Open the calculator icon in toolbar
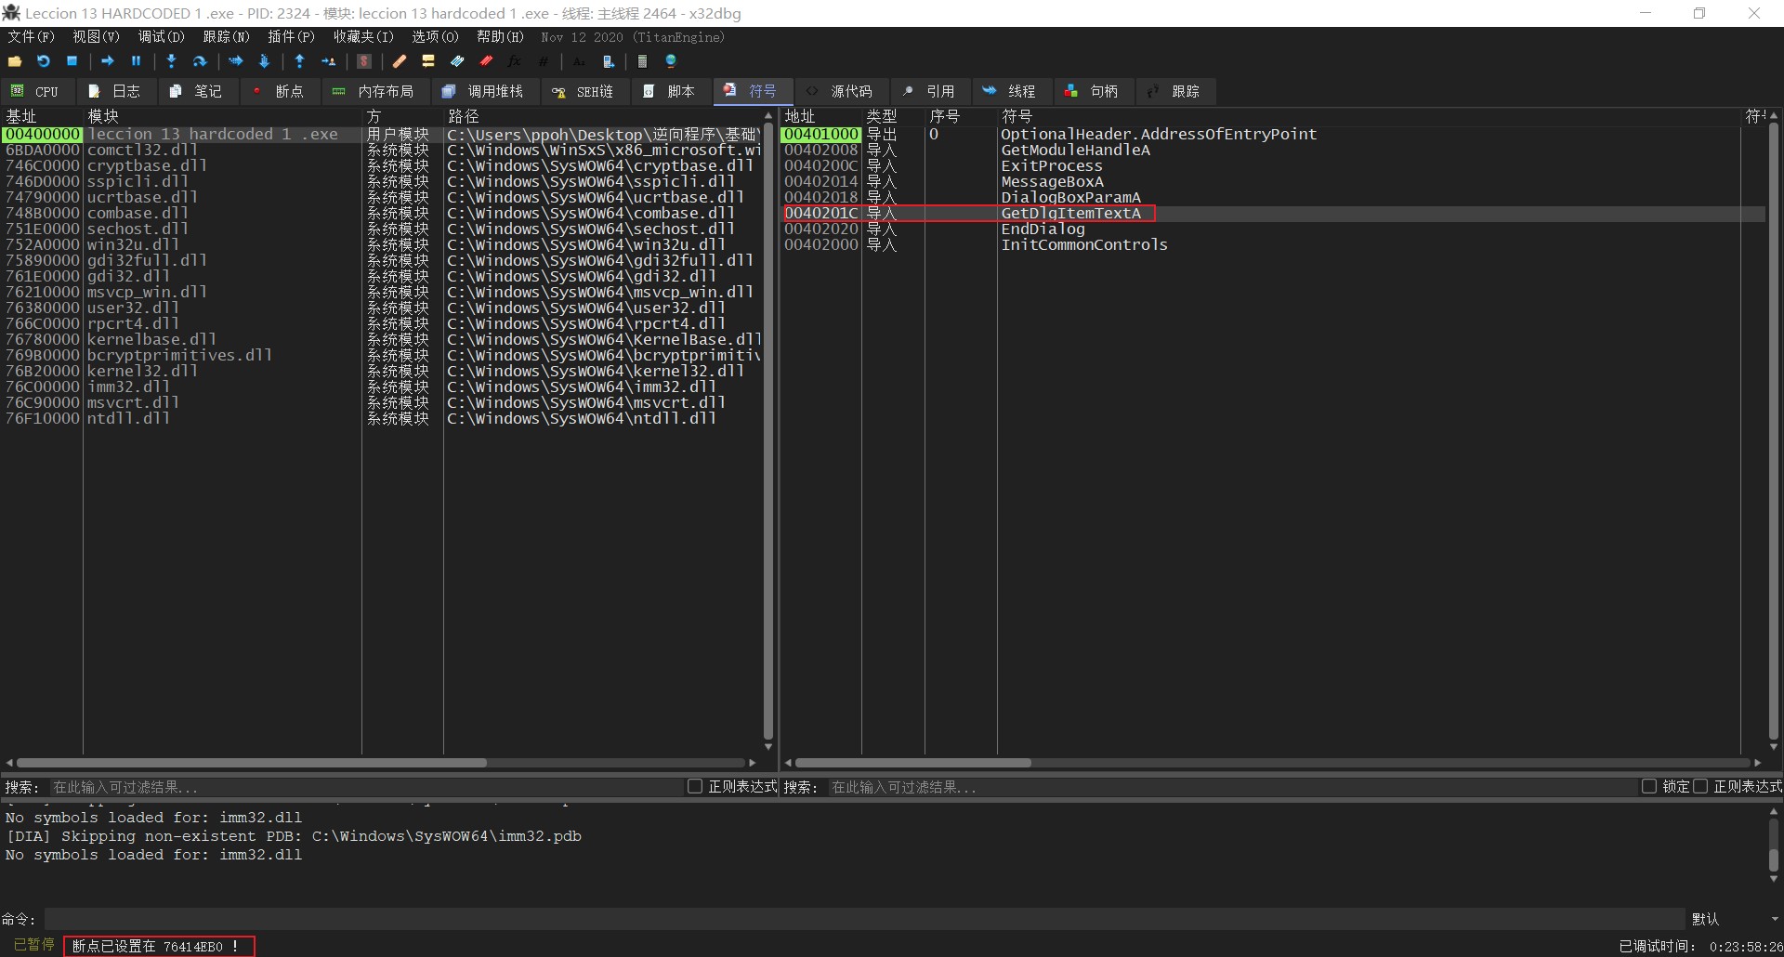The image size is (1784, 957). [642, 61]
